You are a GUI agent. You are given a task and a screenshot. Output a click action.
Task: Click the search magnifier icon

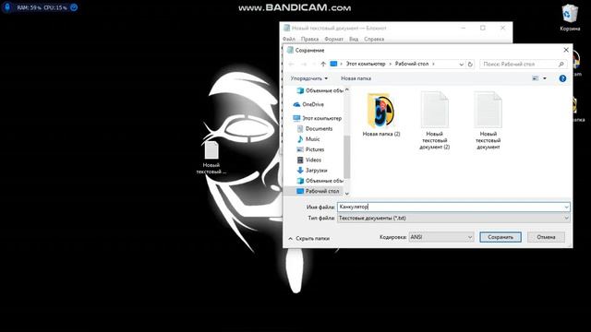[x=561, y=64]
